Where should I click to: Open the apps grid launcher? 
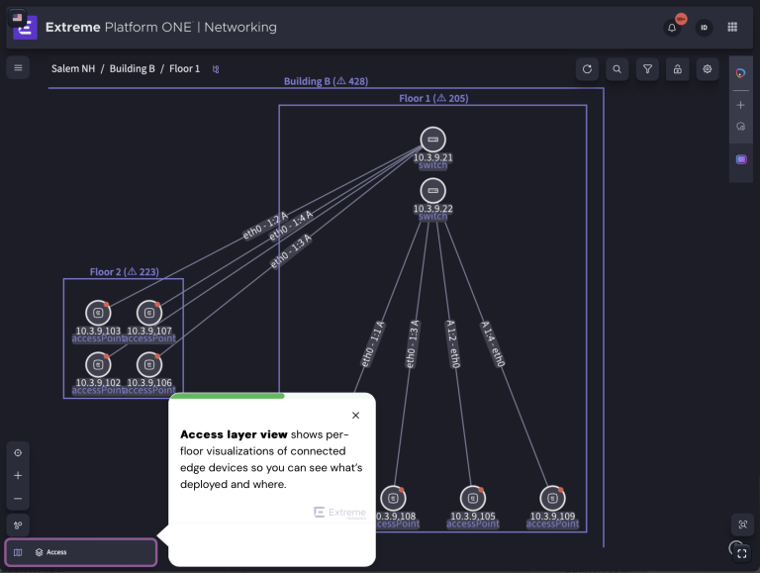coord(732,27)
